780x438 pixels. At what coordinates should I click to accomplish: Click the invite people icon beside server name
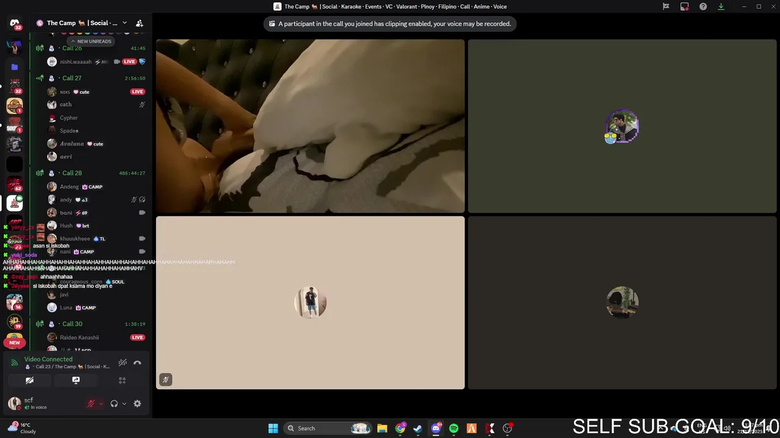140,23
